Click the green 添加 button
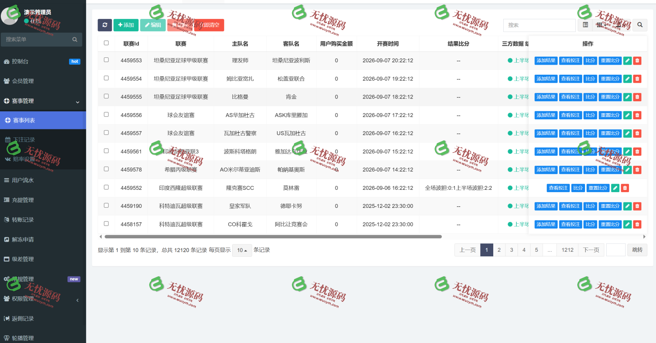656x343 pixels. (126, 25)
